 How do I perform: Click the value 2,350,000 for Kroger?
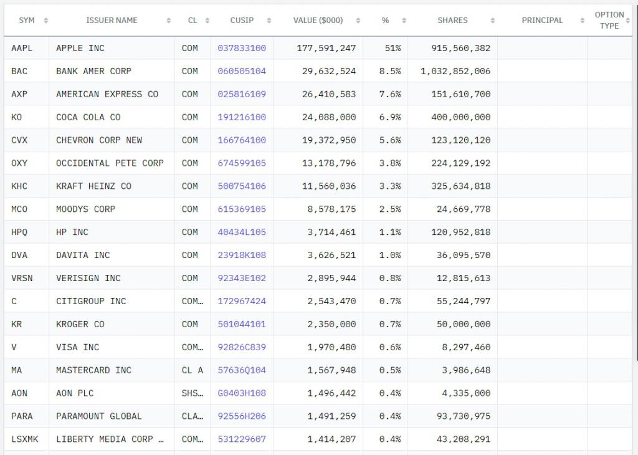(x=331, y=324)
